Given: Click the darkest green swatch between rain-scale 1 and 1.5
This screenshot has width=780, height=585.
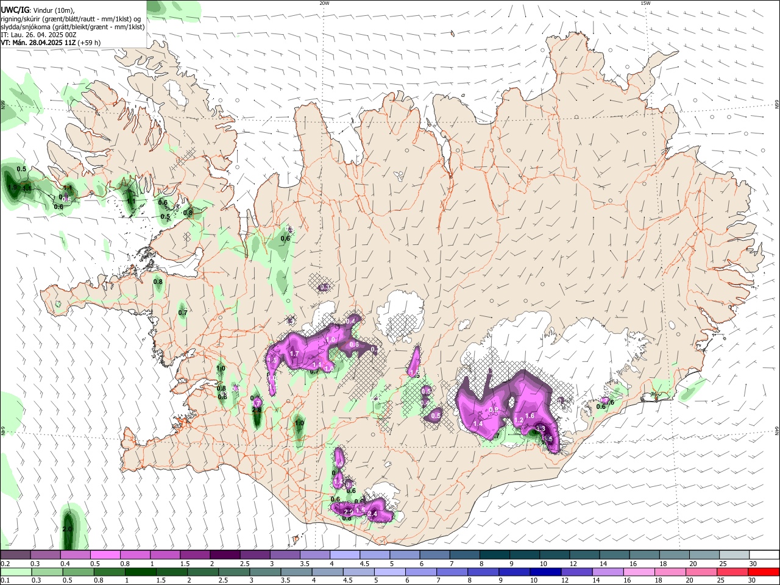Looking at the screenshot, I should pos(140,572).
